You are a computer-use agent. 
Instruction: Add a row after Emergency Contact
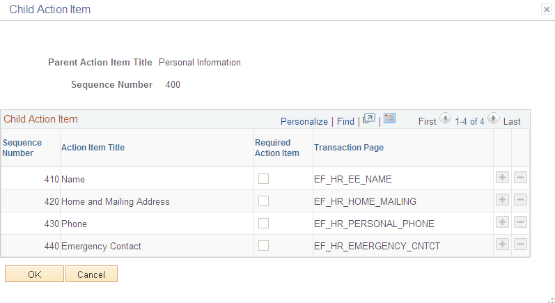click(502, 244)
